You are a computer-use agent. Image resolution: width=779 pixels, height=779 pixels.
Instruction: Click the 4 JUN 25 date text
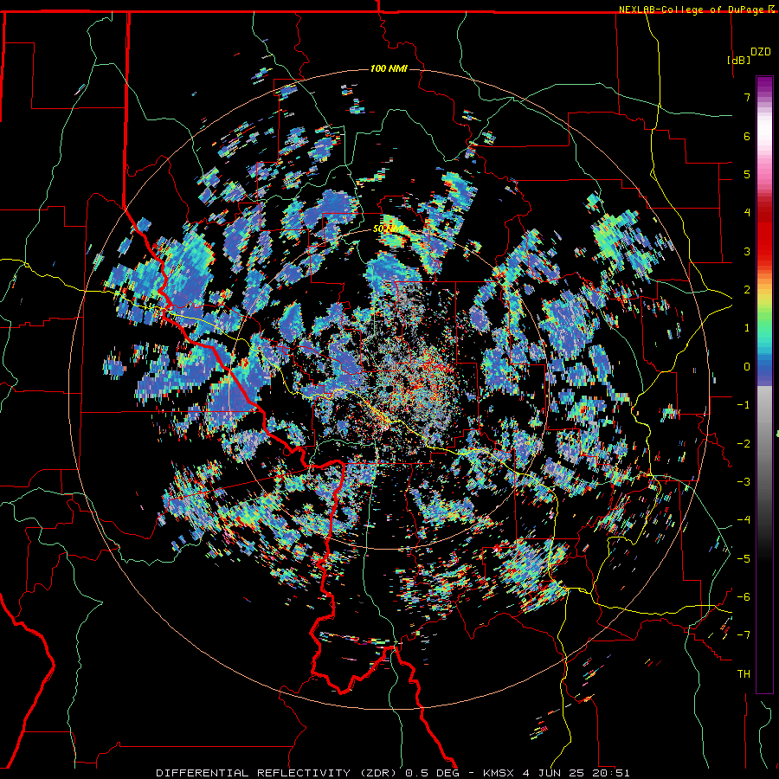click(552, 773)
